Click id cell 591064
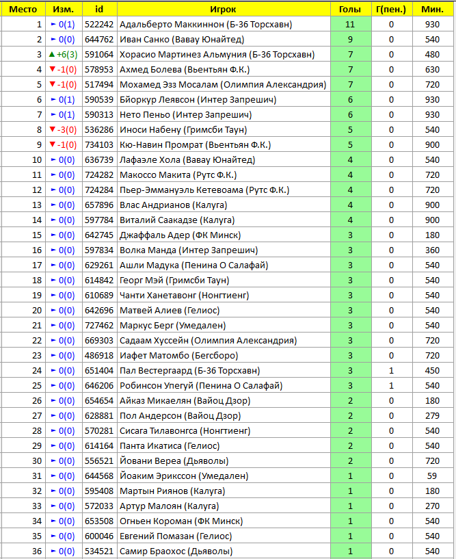This screenshot has height=559, width=456. point(99,55)
